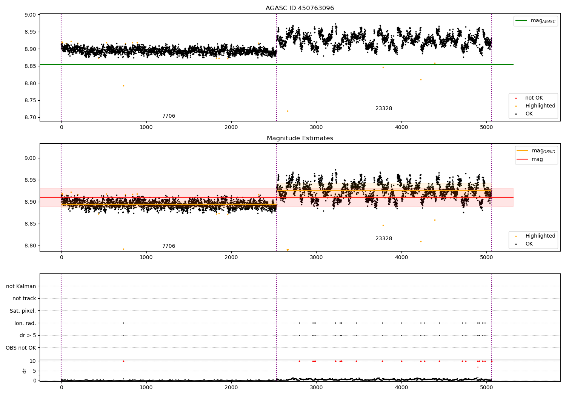
Task: Click the 8.70 y-axis tick label
Action: coord(30,118)
